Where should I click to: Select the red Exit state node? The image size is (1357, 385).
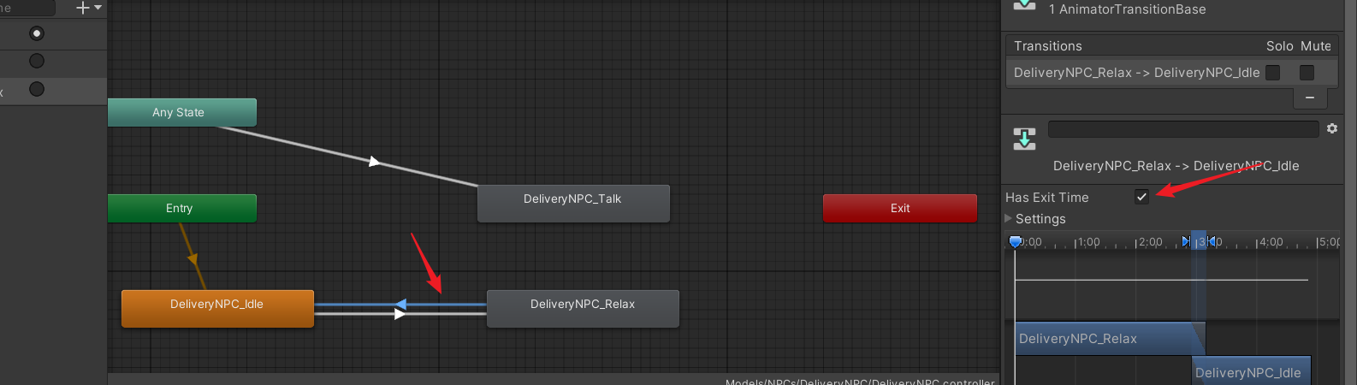click(899, 208)
